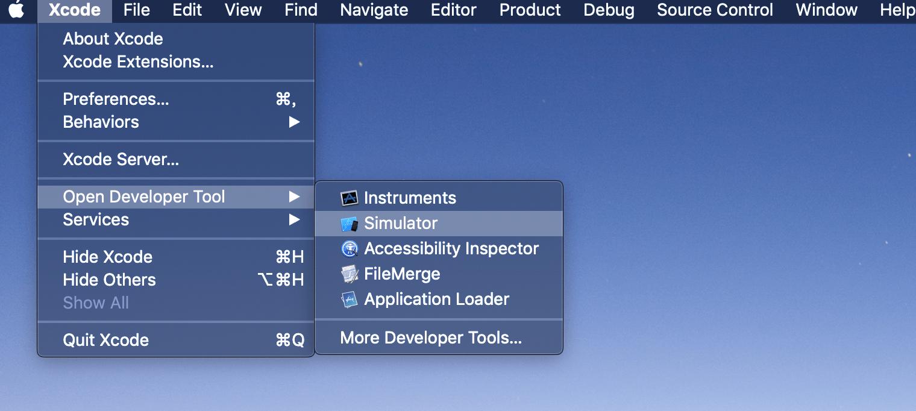Open More Developer Tools…

pos(431,338)
